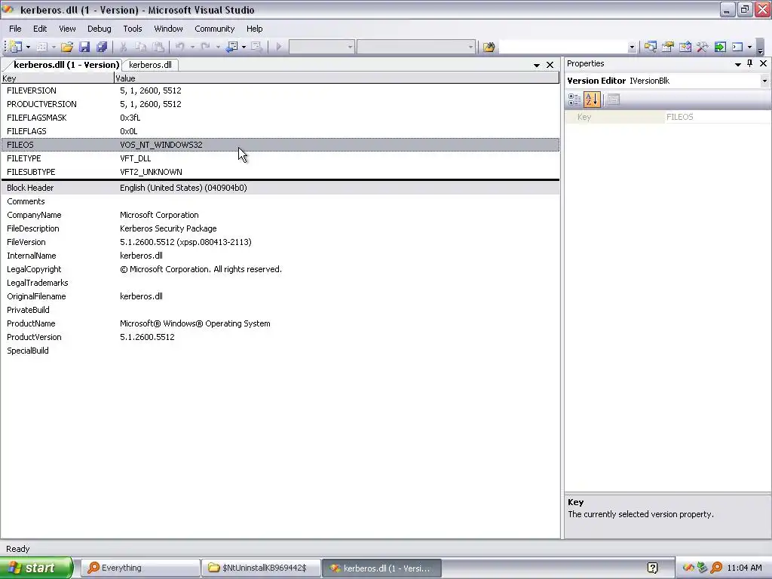Click the Start Debugging play icon
This screenshot has width=772, height=579.
point(279,47)
